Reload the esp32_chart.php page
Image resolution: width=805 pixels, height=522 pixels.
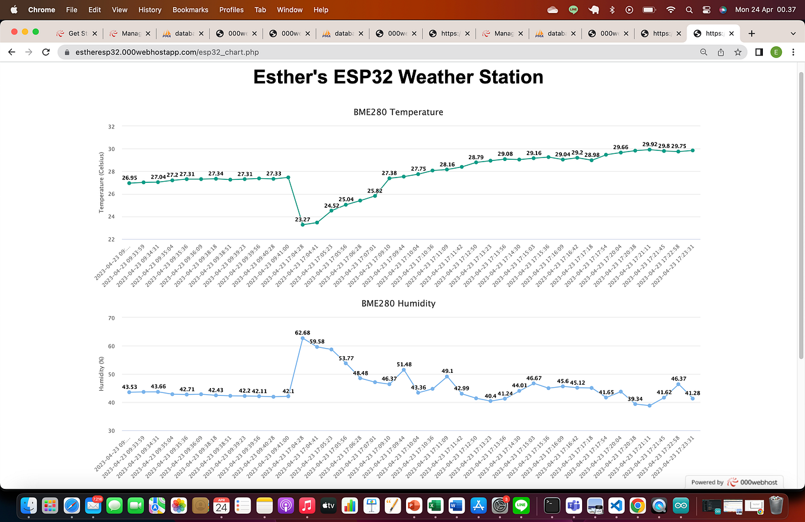(46, 52)
